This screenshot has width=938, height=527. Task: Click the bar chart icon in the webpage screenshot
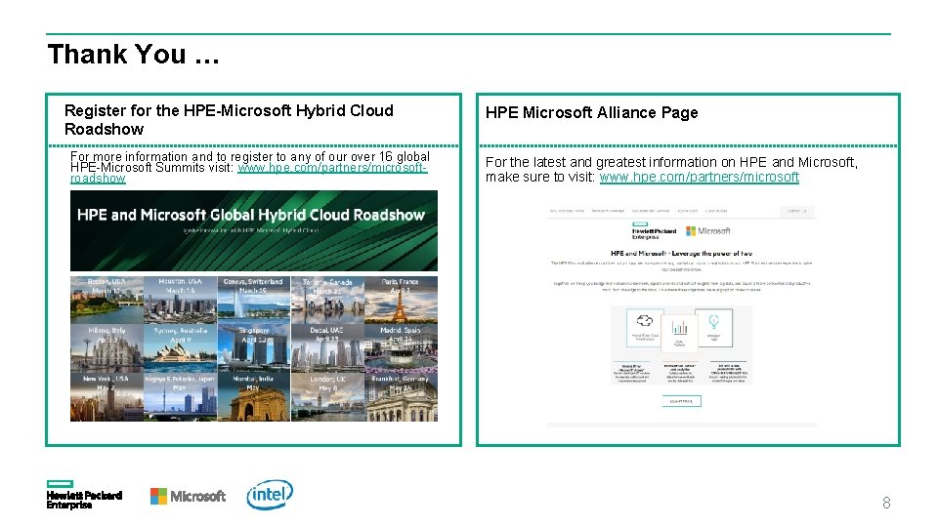pos(680,327)
